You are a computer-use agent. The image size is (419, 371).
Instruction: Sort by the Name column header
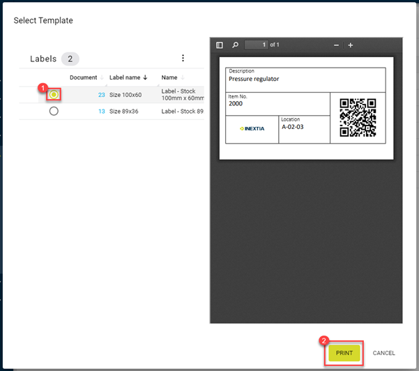(x=169, y=77)
